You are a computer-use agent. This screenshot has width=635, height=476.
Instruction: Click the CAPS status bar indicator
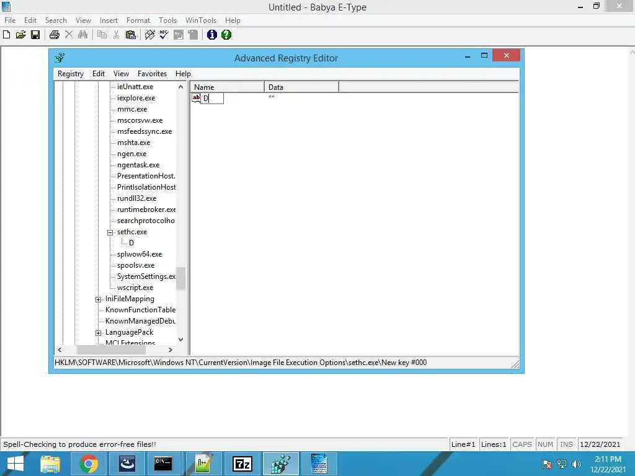click(x=522, y=444)
